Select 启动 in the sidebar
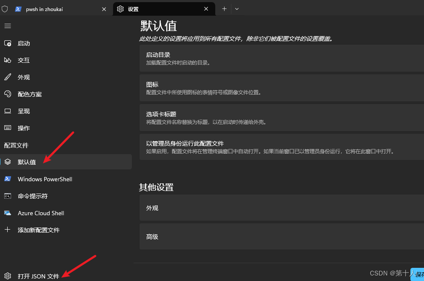Screen dimensions: 424x281 click(x=24, y=43)
